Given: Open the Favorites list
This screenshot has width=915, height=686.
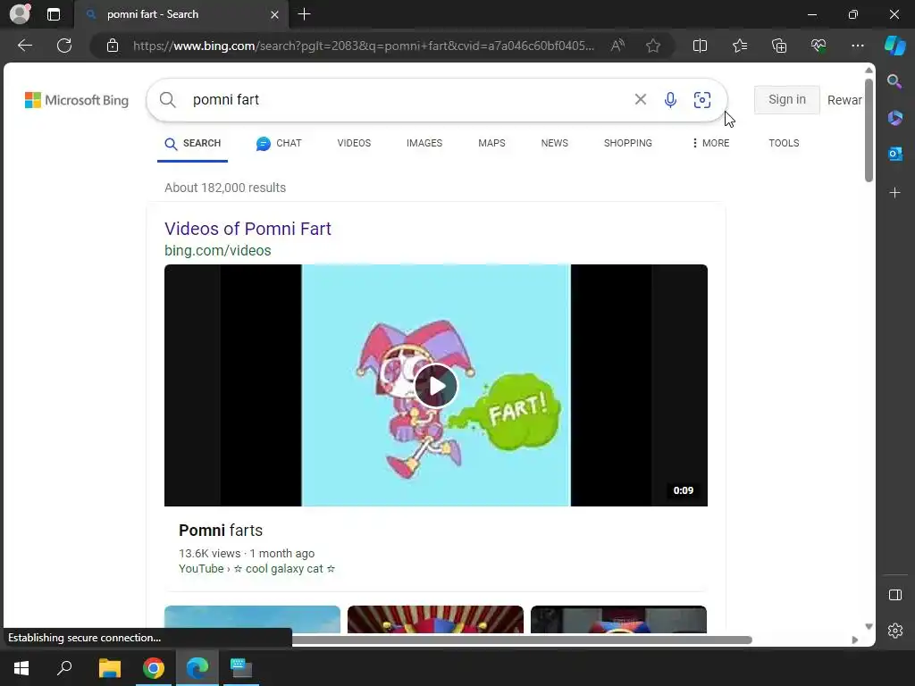Looking at the screenshot, I should pos(739,46).
